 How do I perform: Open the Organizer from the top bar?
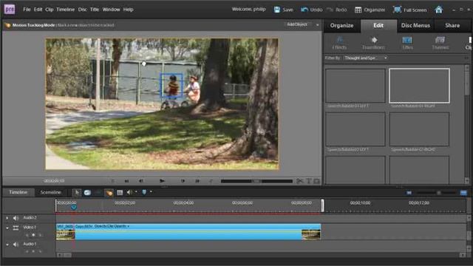pyautogui.click(x=370, y=10)
